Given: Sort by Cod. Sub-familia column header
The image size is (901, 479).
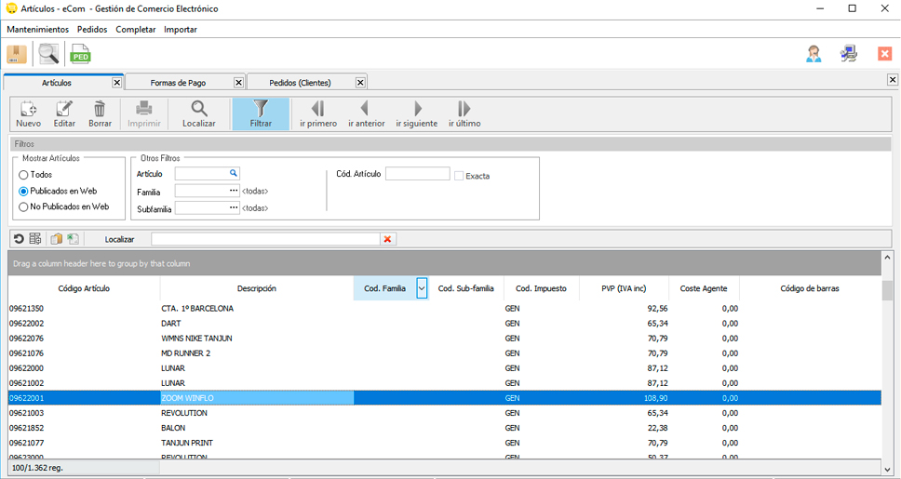Looking at the screenshot, I should click(x=466, y=289).
